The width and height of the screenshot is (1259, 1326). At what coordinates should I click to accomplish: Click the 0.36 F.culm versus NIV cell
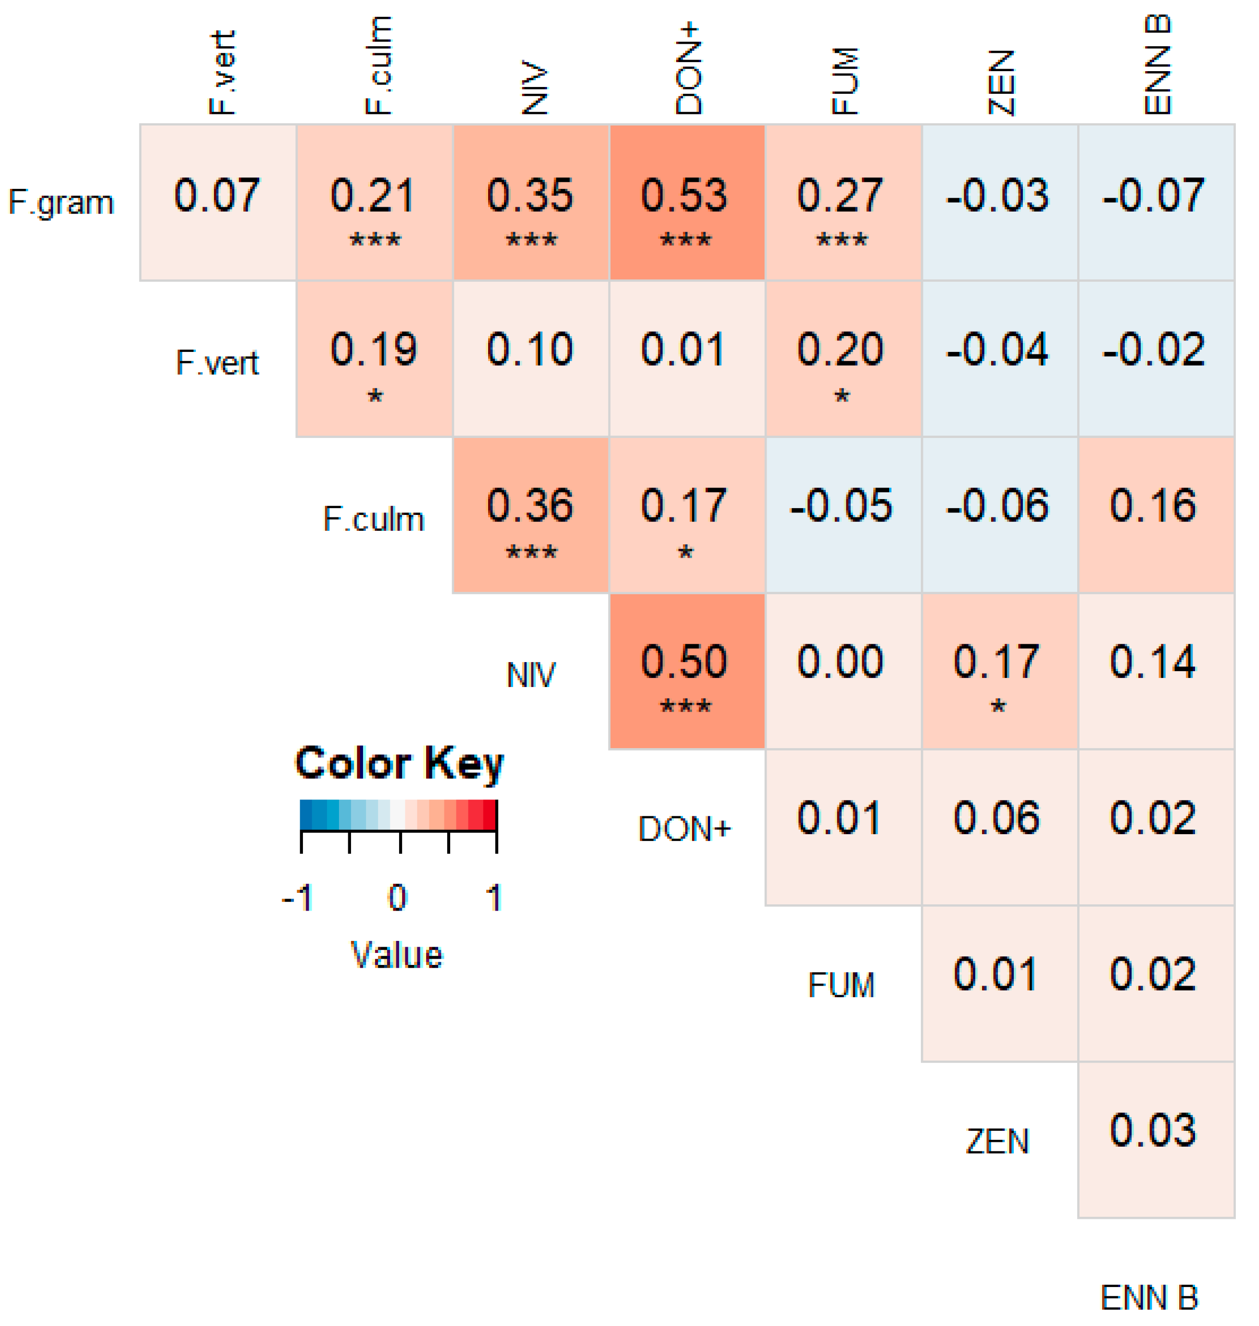[530, 515]
